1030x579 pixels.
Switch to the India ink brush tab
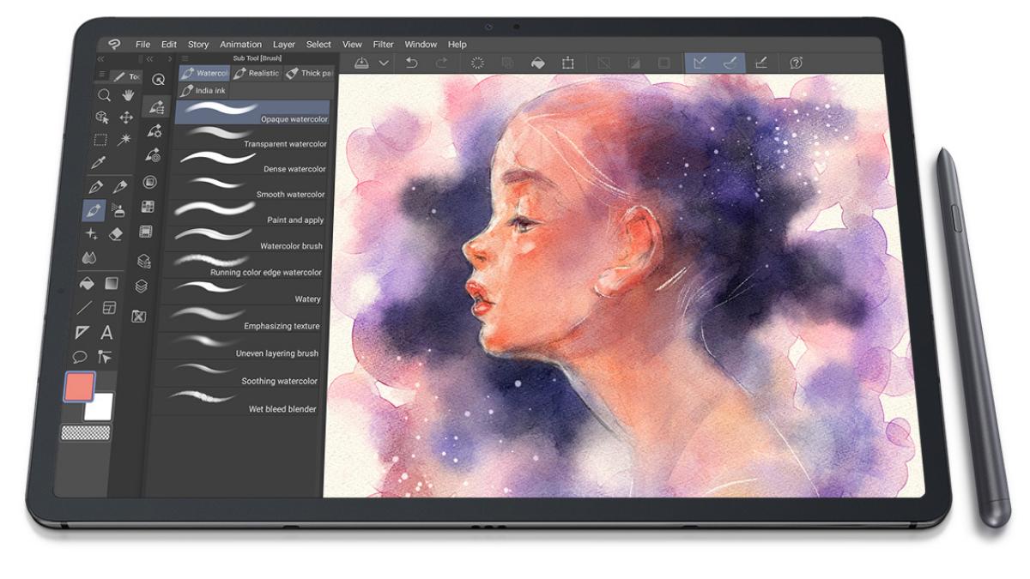coord(203,90)
